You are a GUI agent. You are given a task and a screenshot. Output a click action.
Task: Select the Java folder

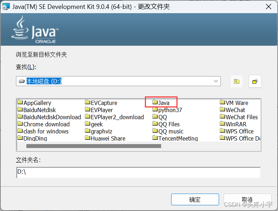click(x=161, y=103)
